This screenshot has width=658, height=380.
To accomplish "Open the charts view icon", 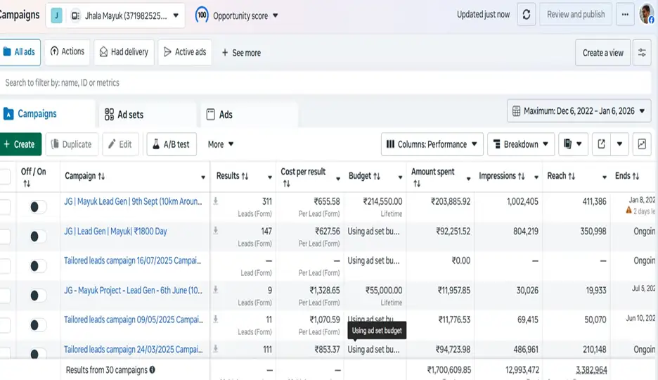I will tap(641, 144).
